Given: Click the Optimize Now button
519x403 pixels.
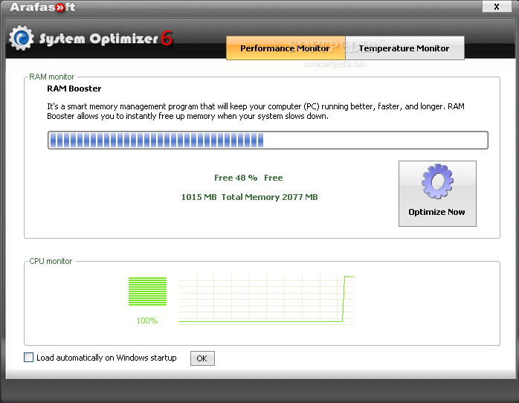Looking at the screenshot, I should pos(437,193).
